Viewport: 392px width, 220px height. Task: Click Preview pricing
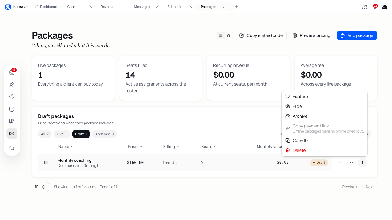click(x=312, y=35)
